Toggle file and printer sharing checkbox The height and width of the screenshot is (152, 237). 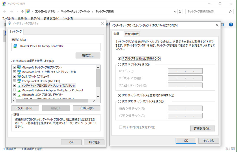[14, 72]
